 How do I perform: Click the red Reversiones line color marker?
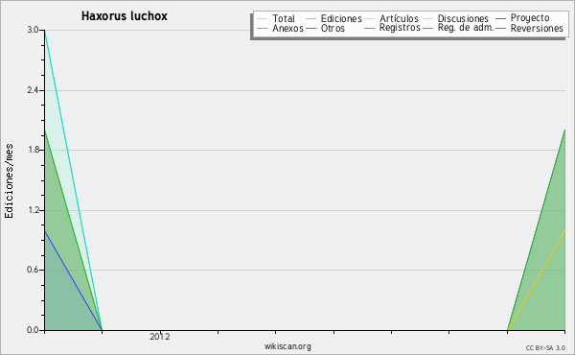pos(501,28)
